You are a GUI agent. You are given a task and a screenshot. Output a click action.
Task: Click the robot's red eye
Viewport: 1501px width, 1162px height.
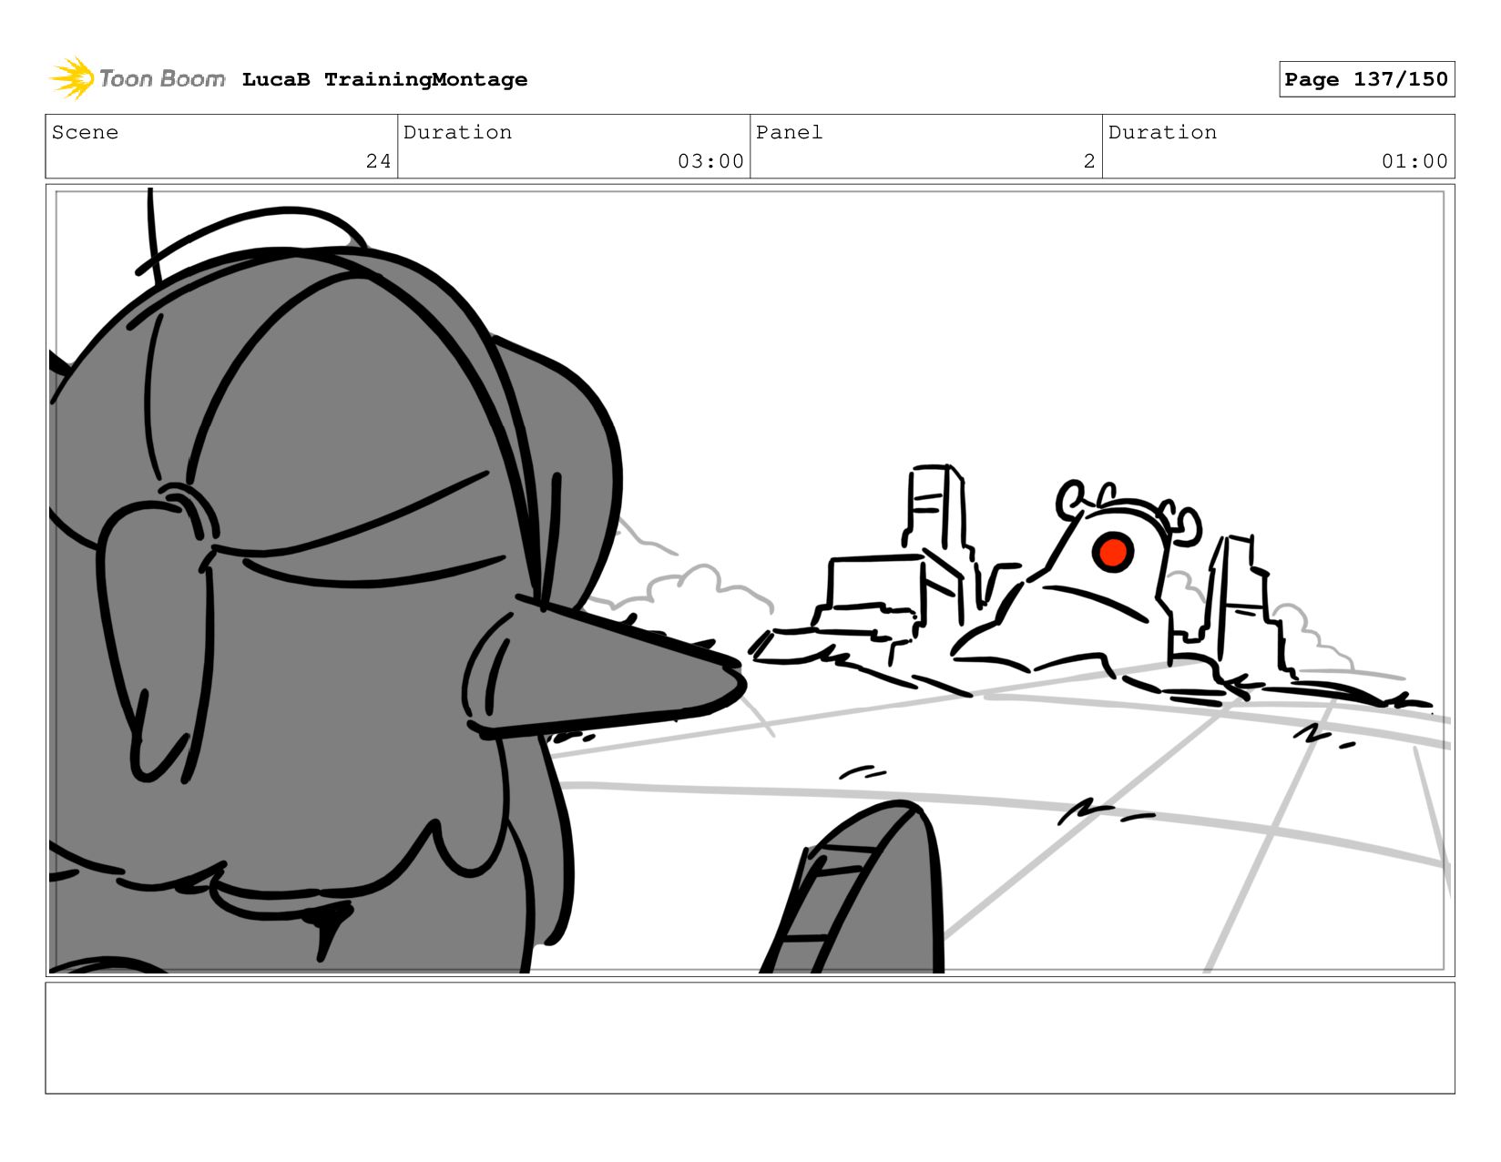click(1113, 551)
